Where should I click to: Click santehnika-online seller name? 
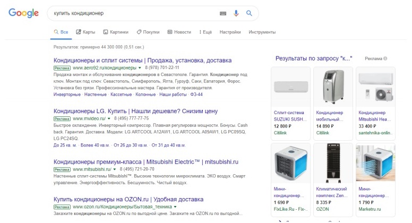(x=375, y=133)
